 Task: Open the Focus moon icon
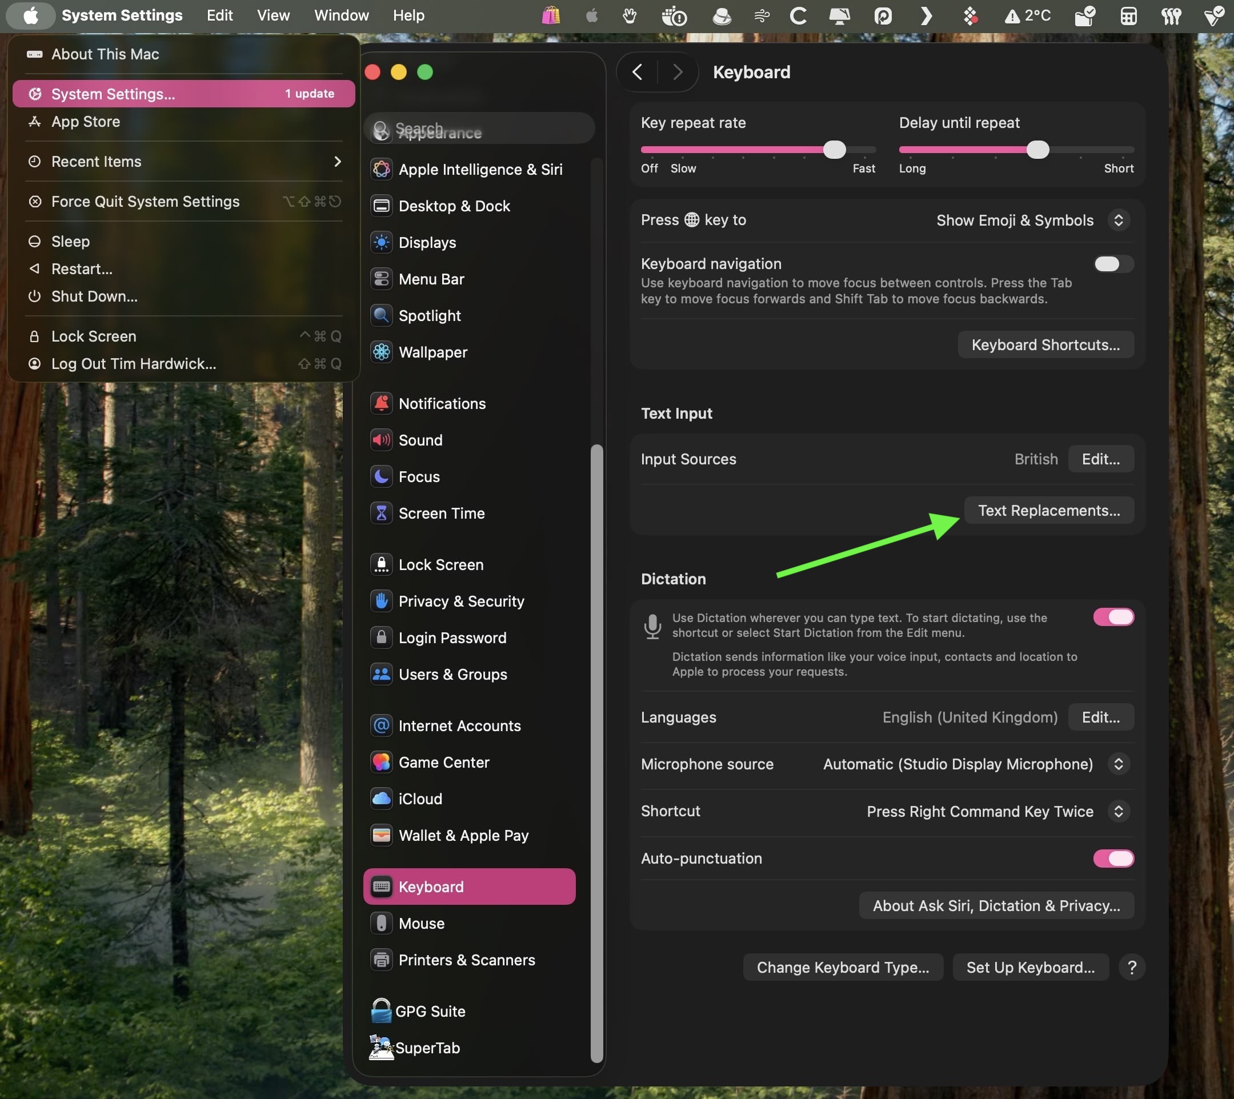(381, 476)
